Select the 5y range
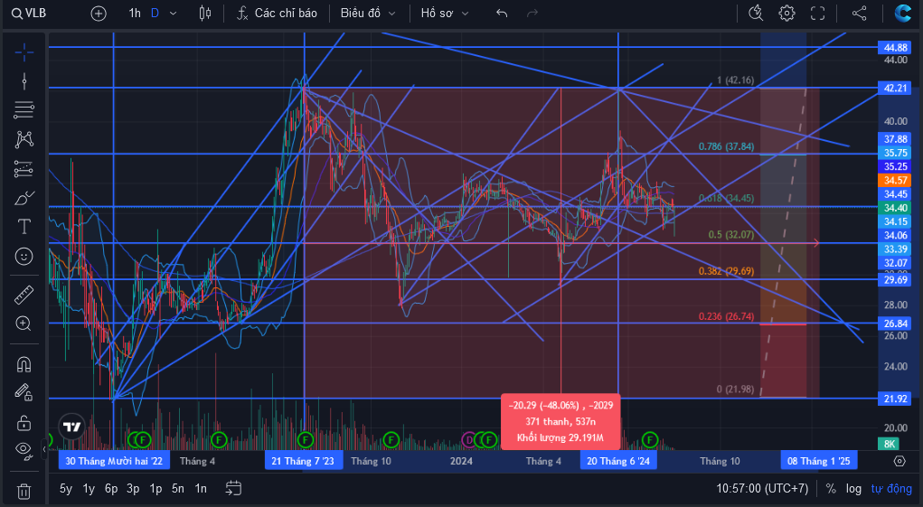923x507 pixels. click(66, 489)
